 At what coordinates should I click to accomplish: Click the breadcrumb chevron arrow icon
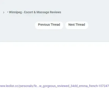(x=4, y=12)
